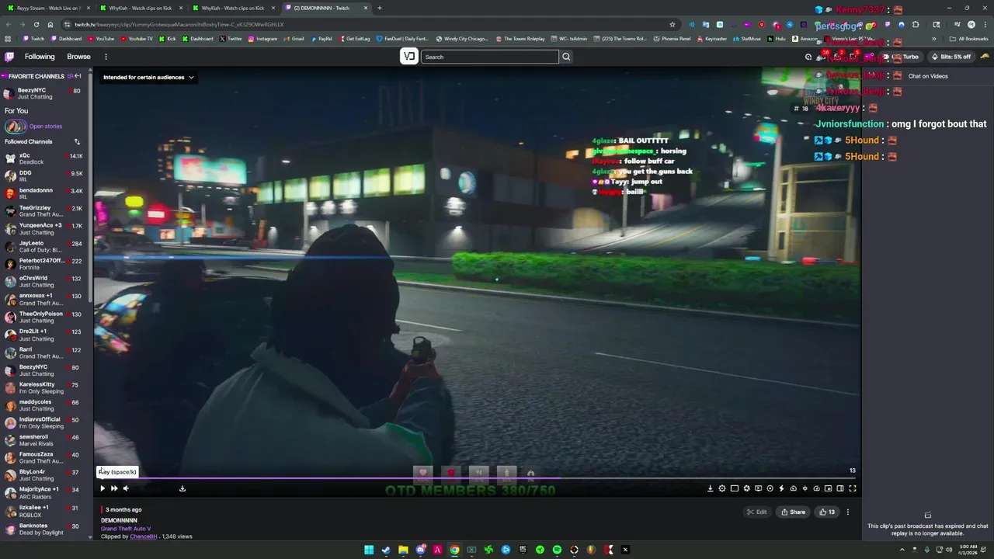Viewport: 994px width, 559px height.
Task: Click the fast-forward icon in player controls
Action: click(x=114, y=488)
